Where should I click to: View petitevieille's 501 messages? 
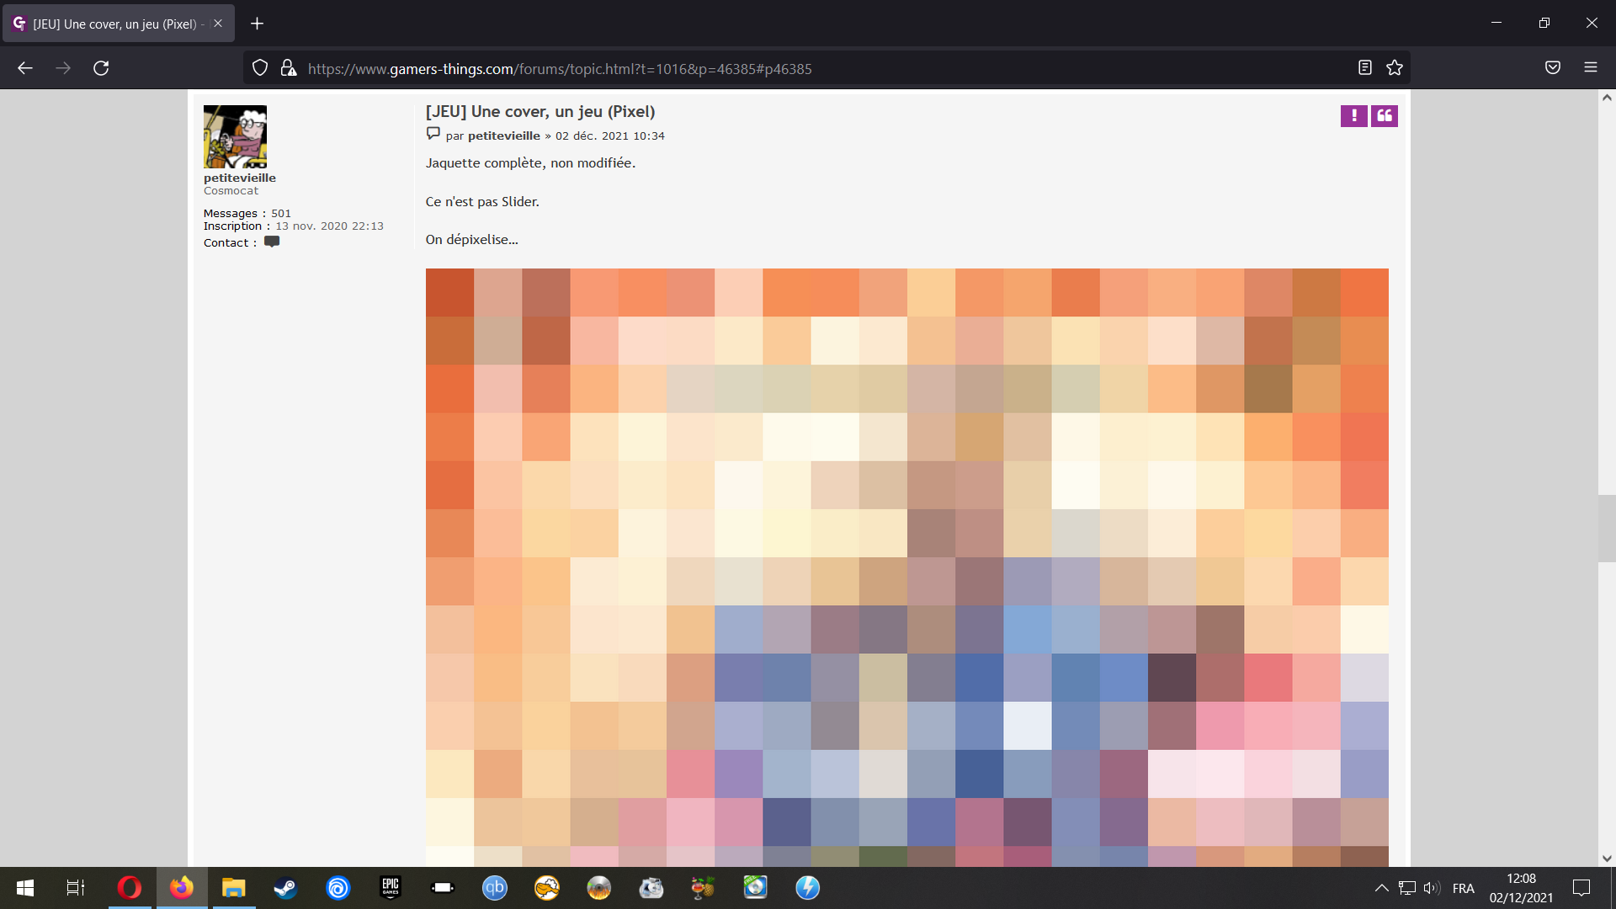pyautogui.click(x=281, y=214)
